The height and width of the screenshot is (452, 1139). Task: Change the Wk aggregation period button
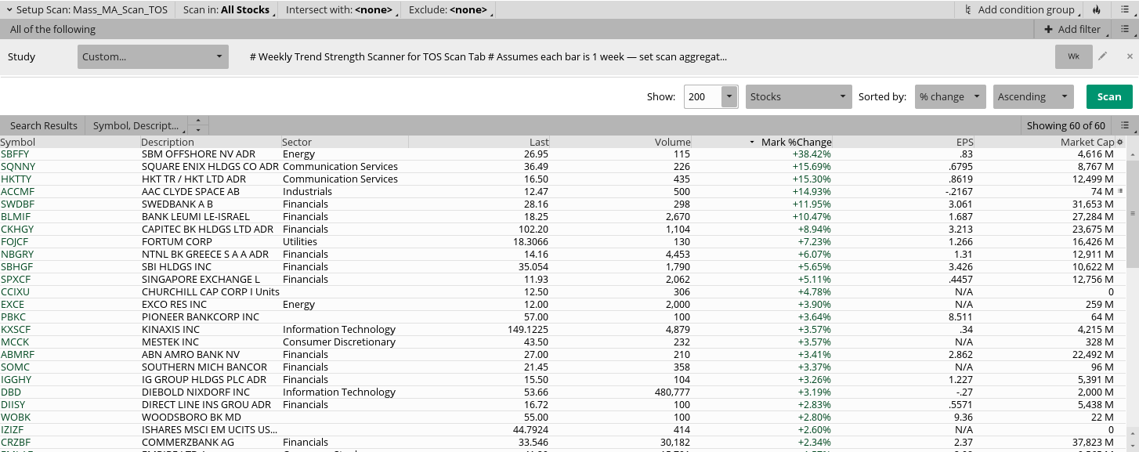coord(1073,56)
